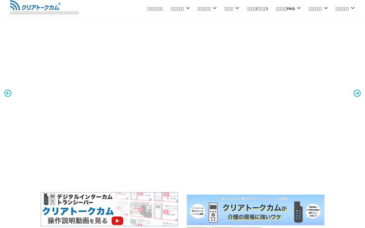Click transceiver device icons in left banner
This screenshot has height=228, width=365.
(x=49, y=199)
